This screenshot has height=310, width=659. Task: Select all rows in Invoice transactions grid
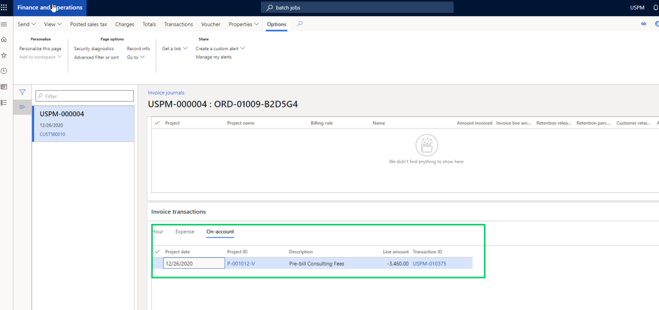[157, 251]
